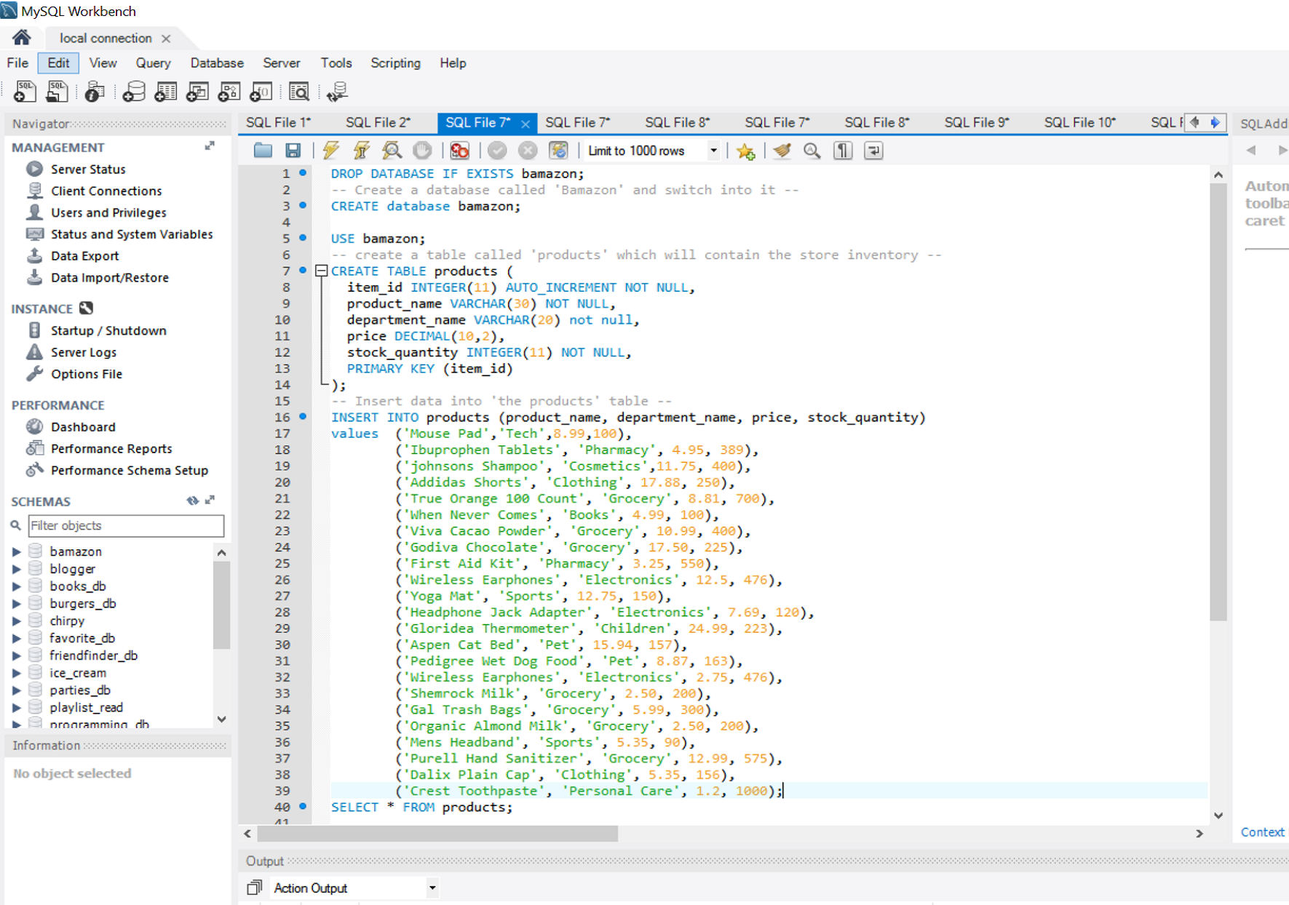Open script file folder icon in editor toolbar
The height and width of the screenshot is (905, 1289).
(x=263, y=151)
